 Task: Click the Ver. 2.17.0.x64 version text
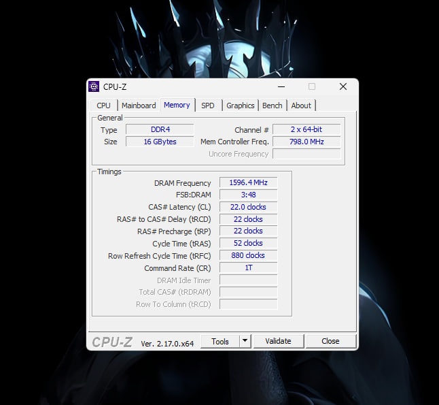coord(167,344)
